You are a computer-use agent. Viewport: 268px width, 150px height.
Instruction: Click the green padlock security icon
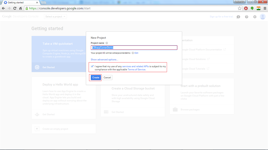[x=27, y=8]
